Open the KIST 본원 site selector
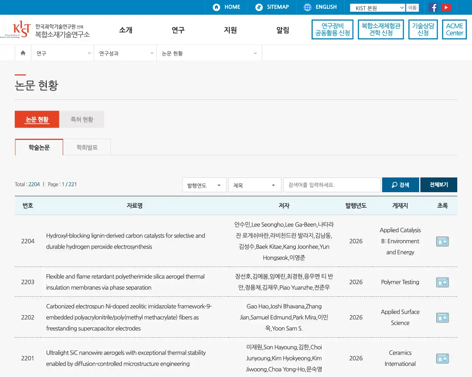Screen dimensions: 472x377 pos(378,8)
